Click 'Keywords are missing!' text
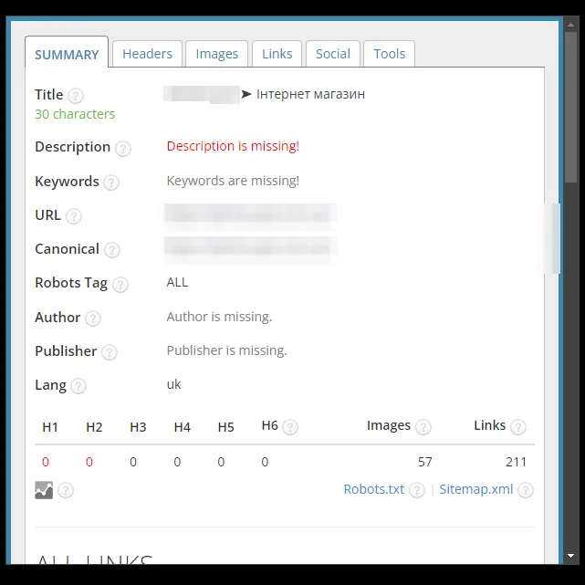Image resolution: width=585 pixels, height=585 pixels. (x=233, y=181)
